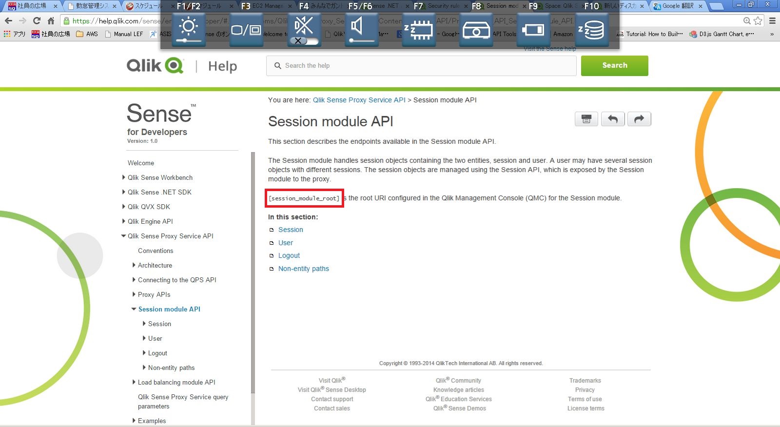This screenshot has height=427, width=780.
Task: Collapse the Qlik Sense Proxy Service API node
Action: [x=124, y=236]
